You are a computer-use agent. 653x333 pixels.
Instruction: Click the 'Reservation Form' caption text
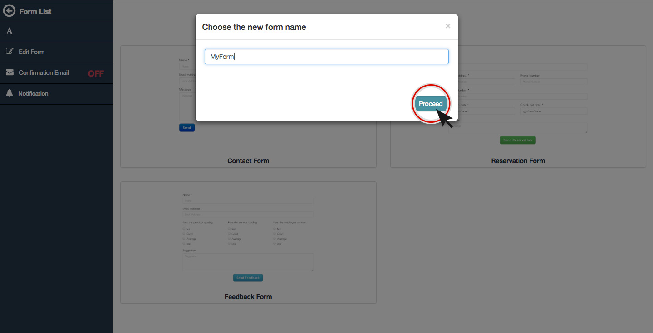pyautogui.click(x=518, y=161)
